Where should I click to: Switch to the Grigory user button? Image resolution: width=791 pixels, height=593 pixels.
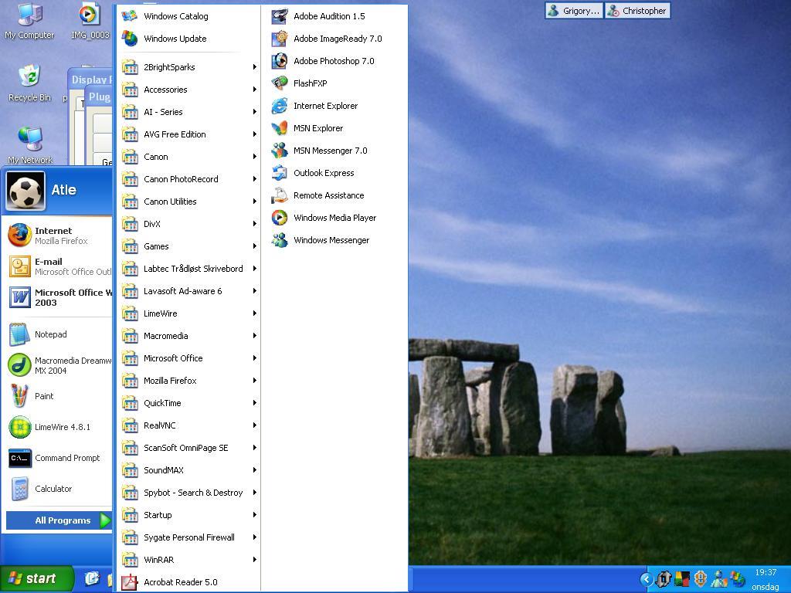[x=574, y=11]
